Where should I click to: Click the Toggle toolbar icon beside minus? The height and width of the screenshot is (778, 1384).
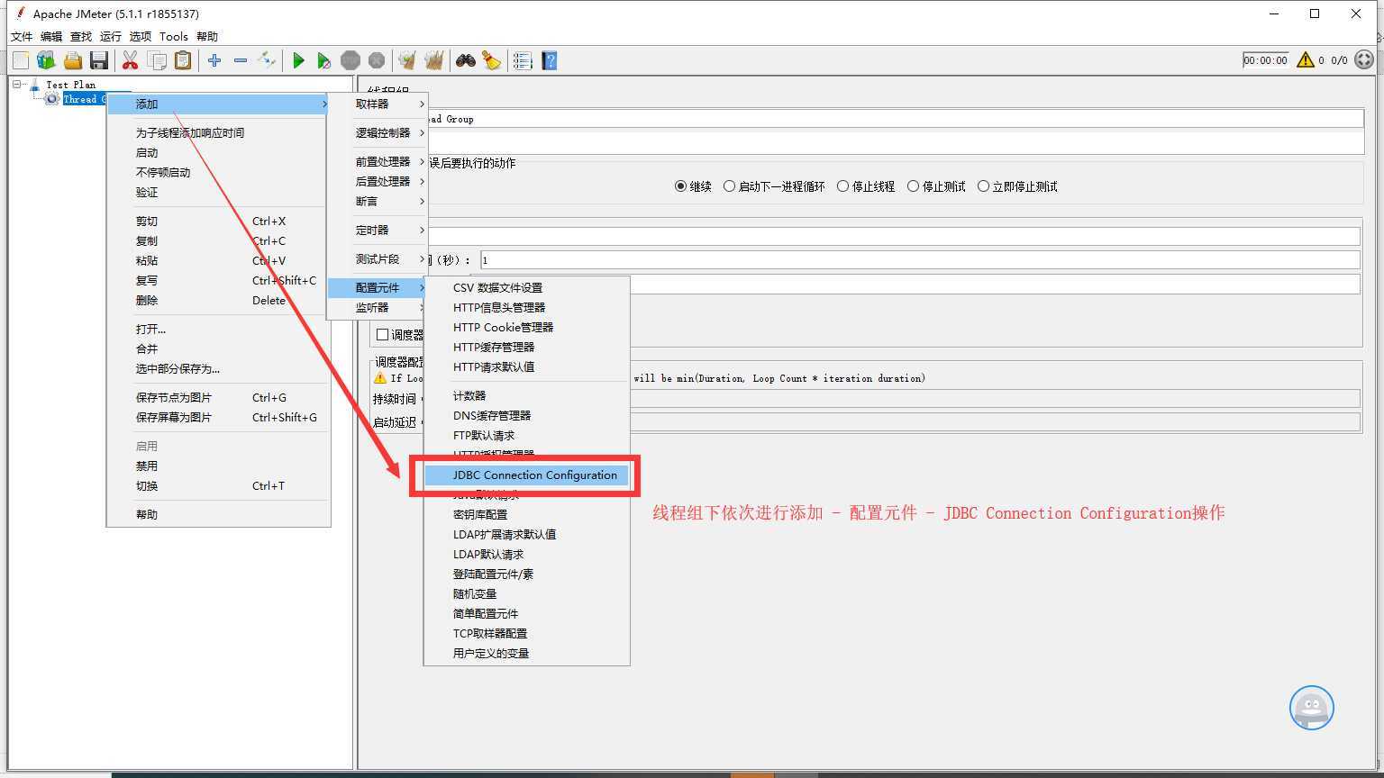(267, 60)
